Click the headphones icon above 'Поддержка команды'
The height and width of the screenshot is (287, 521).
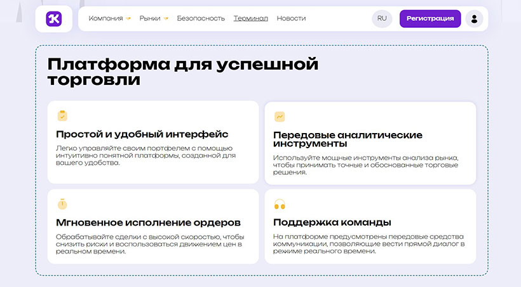pyautogui.click(x=280, y=204)
